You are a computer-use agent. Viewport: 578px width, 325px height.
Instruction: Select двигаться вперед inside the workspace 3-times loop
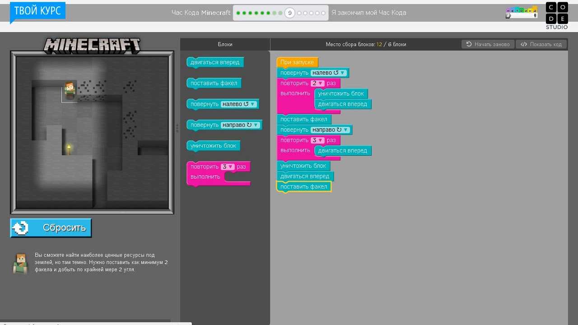click(343, 151)
